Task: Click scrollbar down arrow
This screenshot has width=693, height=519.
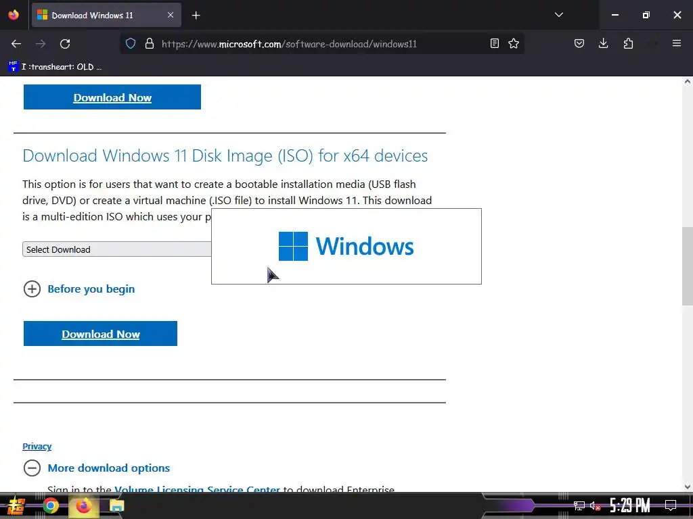Action: 688,487
